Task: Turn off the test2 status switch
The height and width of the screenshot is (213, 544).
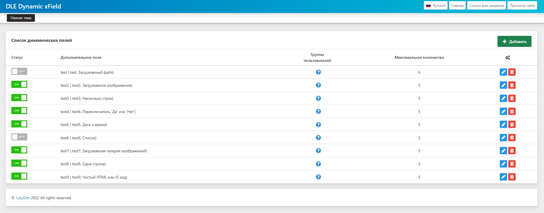Action: [19, 84]
